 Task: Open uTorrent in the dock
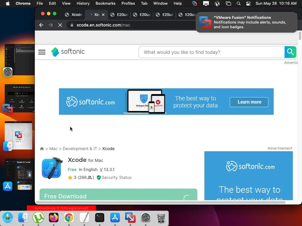38,217
